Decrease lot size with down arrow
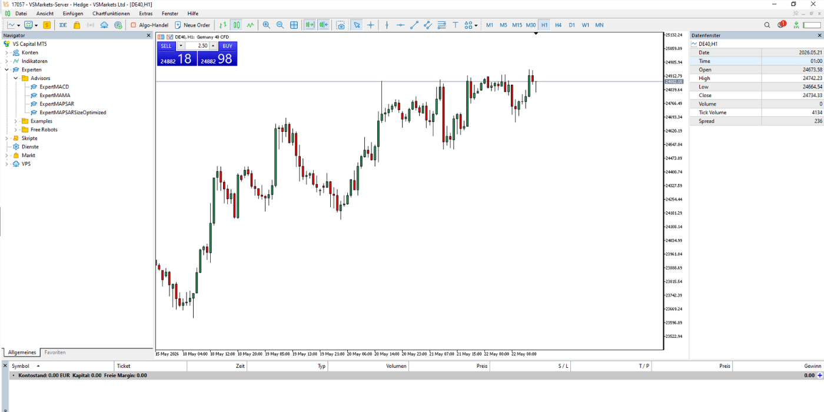824x412 pixels. click(181, 46)
